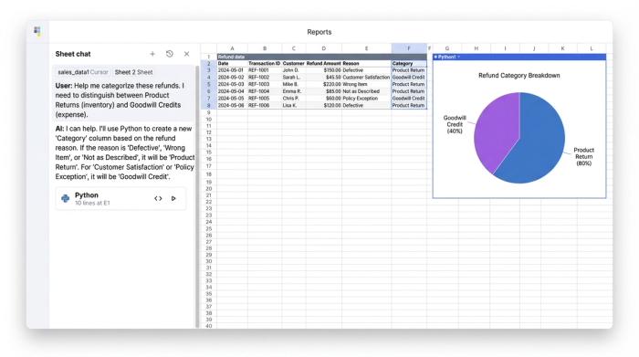Open the Python1 chart cell header
This screenshot has height=357, width=639.
[x=519, y=57]
